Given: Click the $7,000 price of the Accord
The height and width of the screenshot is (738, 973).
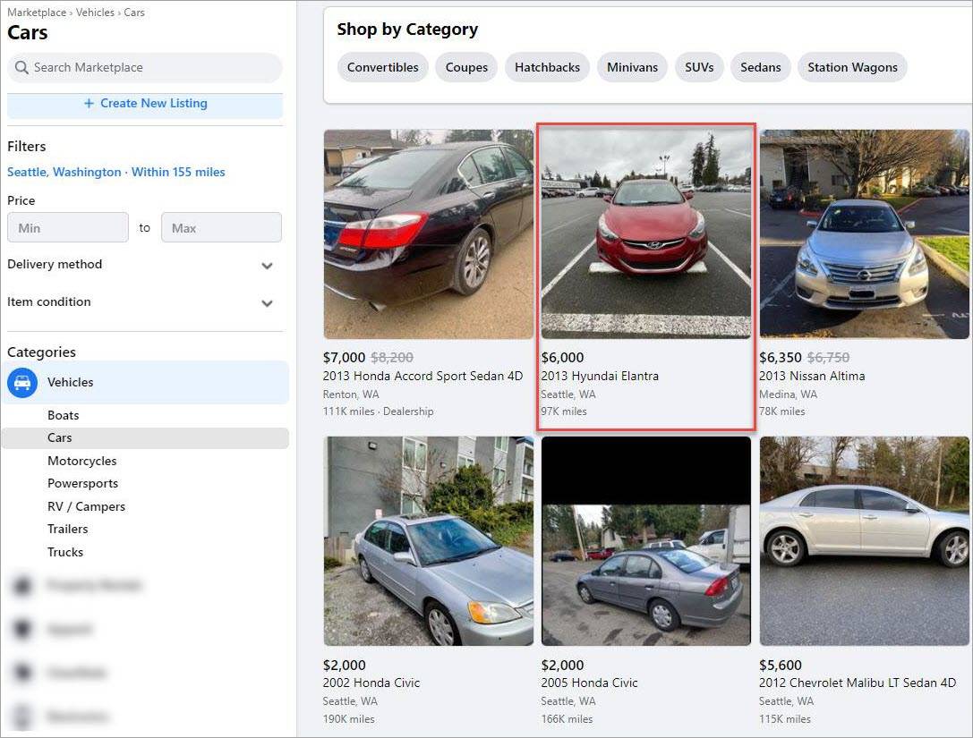Looking at the screenshot, I should [344, 358].
